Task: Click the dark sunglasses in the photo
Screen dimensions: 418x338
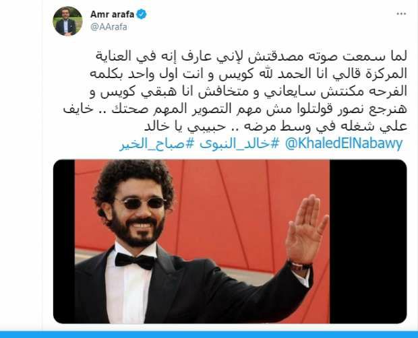Action: coord(140,203)
